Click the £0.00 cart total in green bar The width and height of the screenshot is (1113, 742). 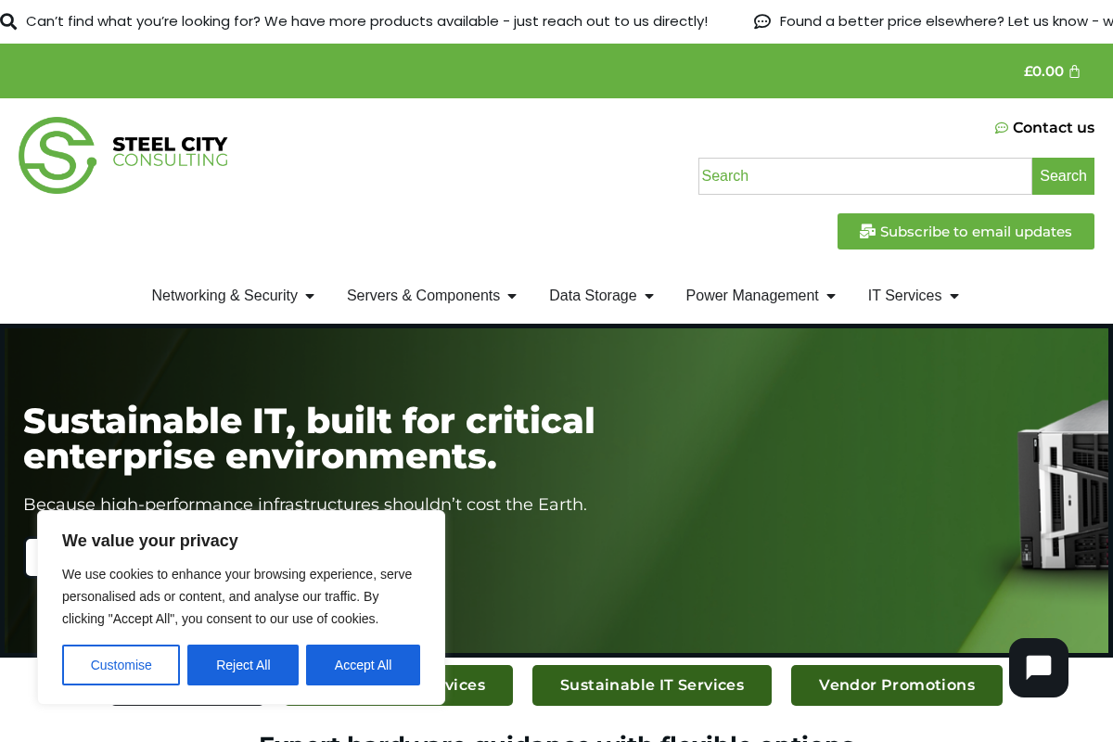pyautogui.click(x=1043, y=71)
